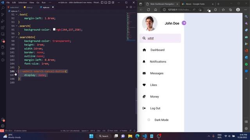
Task: Click John Doe profile photo
Action: 149,23
